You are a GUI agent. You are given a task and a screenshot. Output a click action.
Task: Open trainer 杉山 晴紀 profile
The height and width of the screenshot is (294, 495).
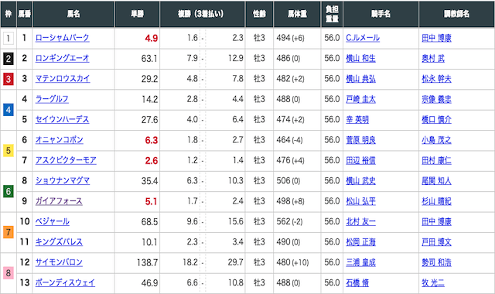pyautogui.click(x=436, y=201)
